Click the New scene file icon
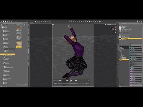The height and width of the screenshot is (107, 143). 1,21
